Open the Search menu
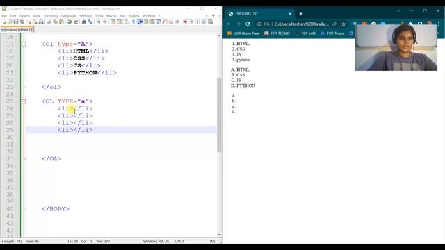445x250 pixels. coord(24,16)
